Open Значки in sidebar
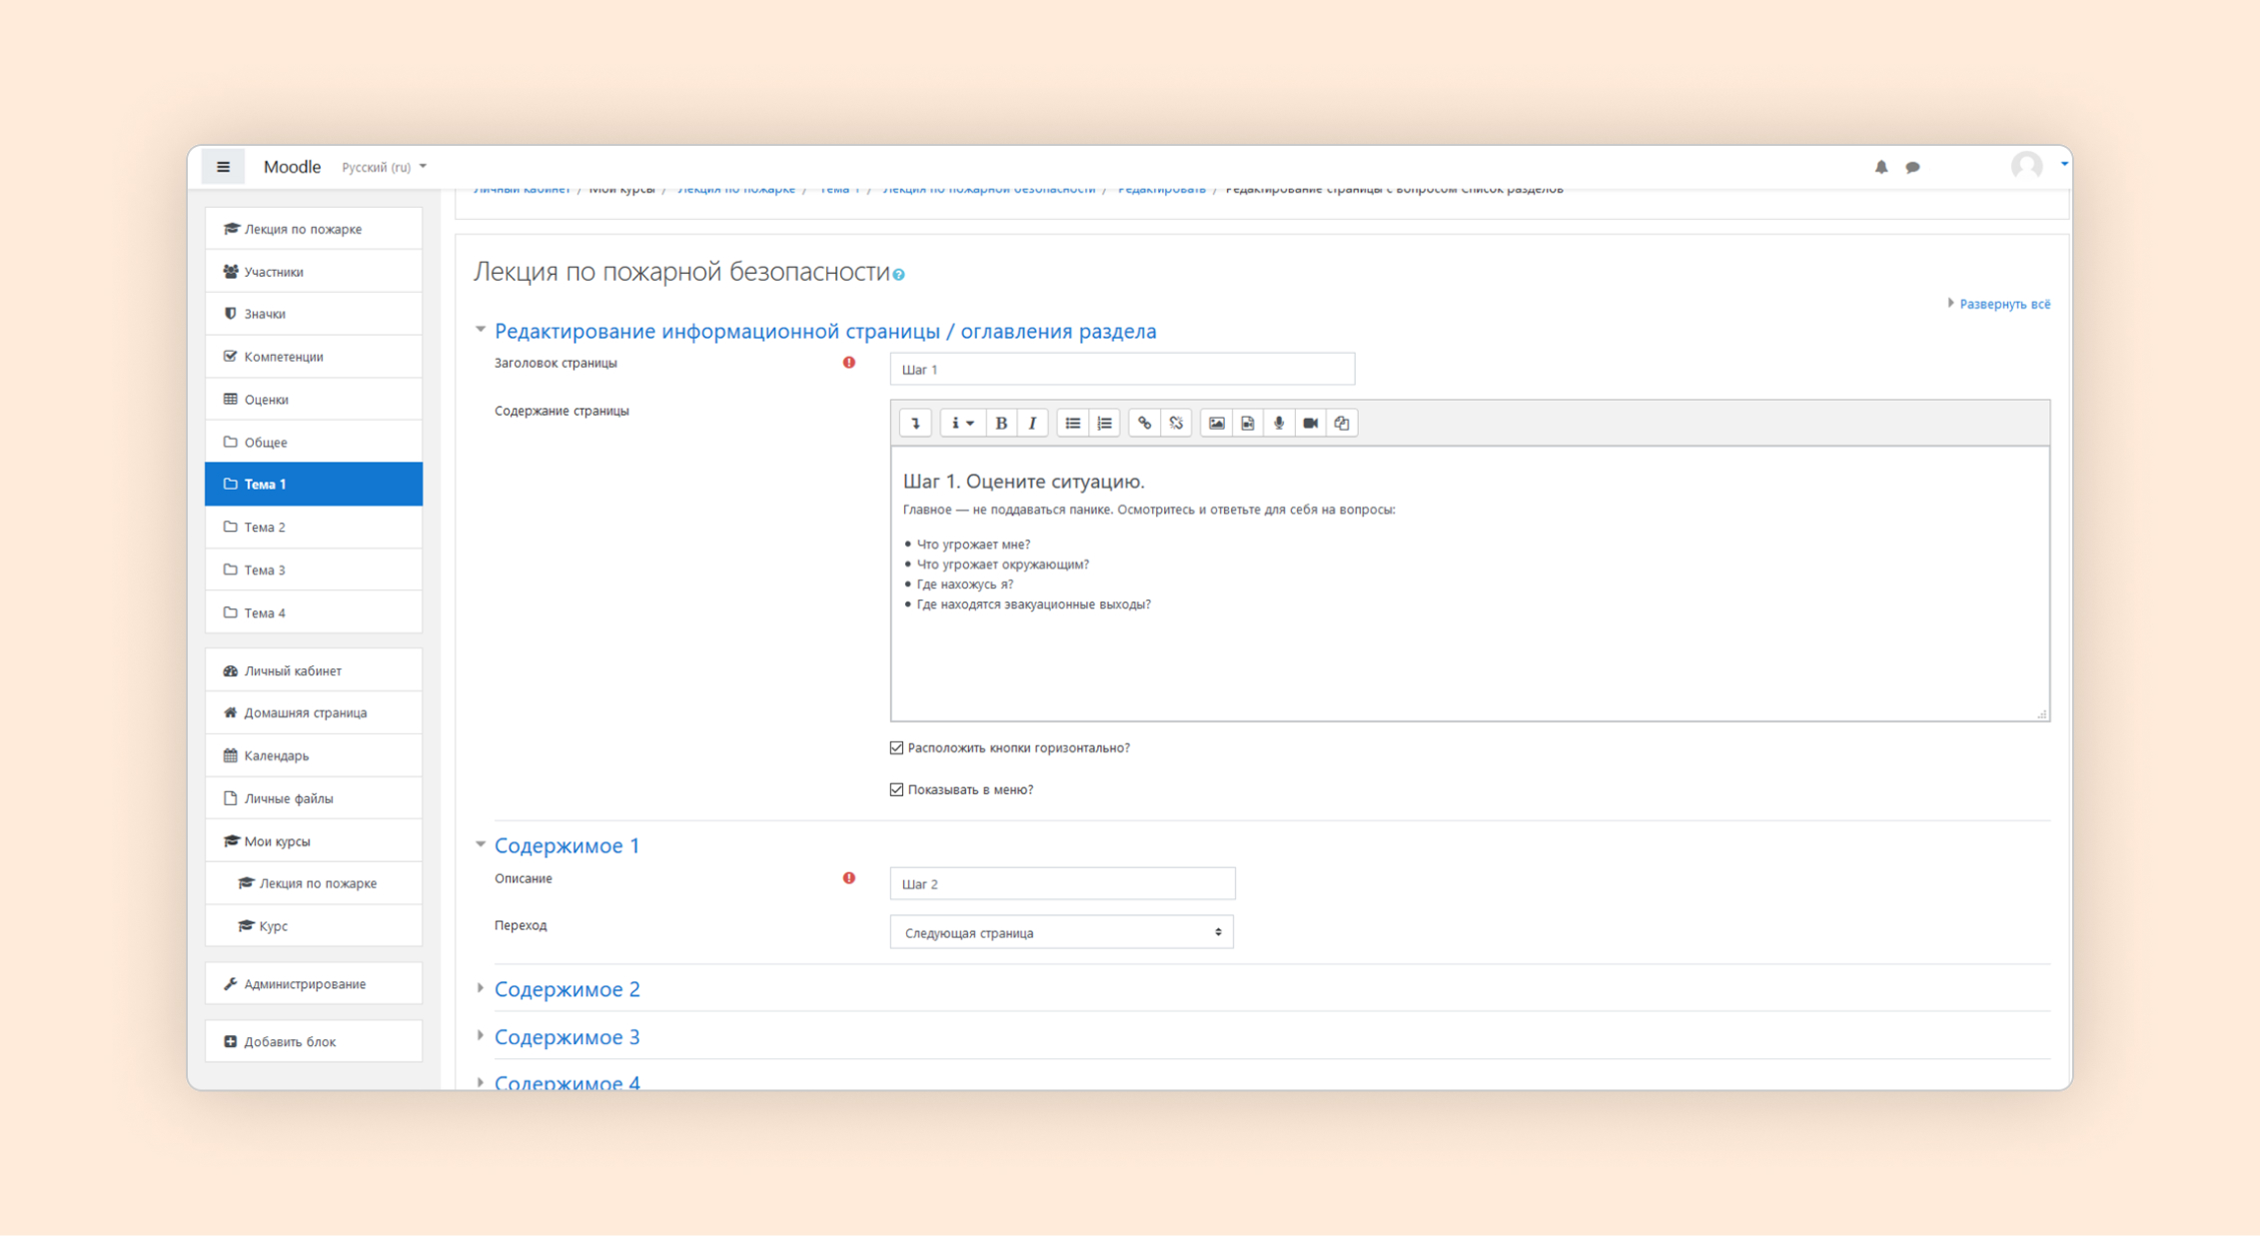The width and height of the screenshot is (2260, 1236). click(314, 314)
